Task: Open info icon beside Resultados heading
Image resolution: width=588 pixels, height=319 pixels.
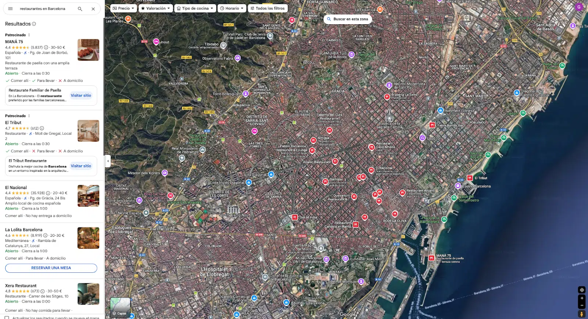Action: pos(34,24)
